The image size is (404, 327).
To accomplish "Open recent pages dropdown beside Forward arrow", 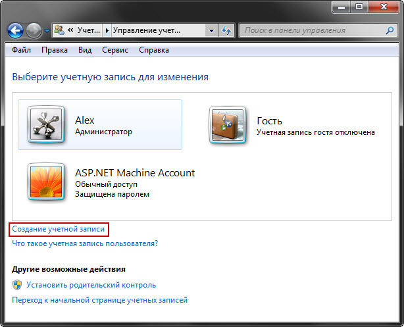I will (x=47, y=31).
